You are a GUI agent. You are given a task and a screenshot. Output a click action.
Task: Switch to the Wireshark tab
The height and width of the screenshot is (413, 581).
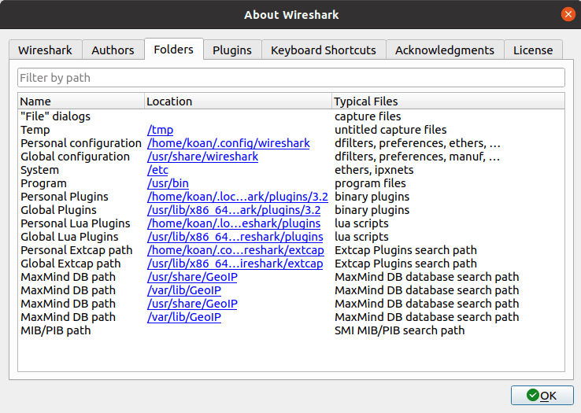(45, 50)
